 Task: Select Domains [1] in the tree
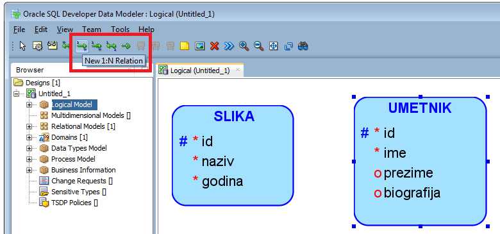tap(69, 137)
